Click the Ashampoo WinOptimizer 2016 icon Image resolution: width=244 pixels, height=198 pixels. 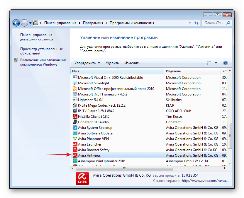75,161
